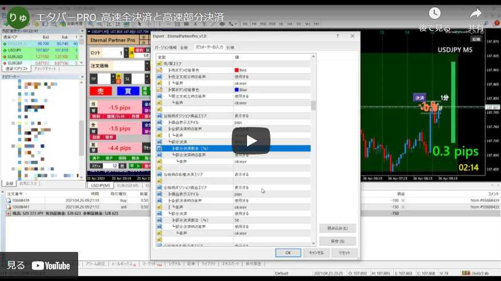The image size is (501, 281).
Task: Click the TP input field on the panel
Action: pyautogui.click(x=104, y=79)
